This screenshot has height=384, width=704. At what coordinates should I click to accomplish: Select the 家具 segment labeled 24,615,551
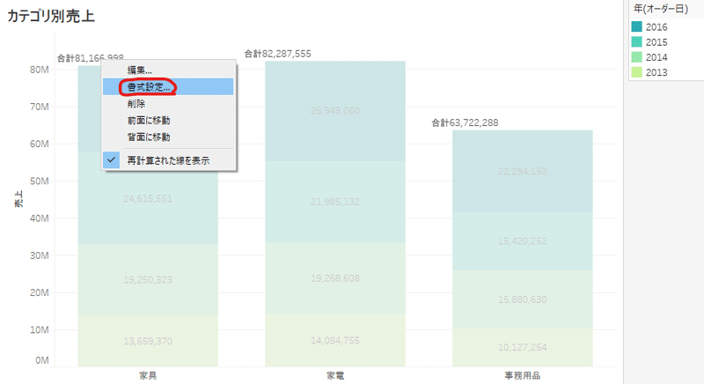[148, 198]
